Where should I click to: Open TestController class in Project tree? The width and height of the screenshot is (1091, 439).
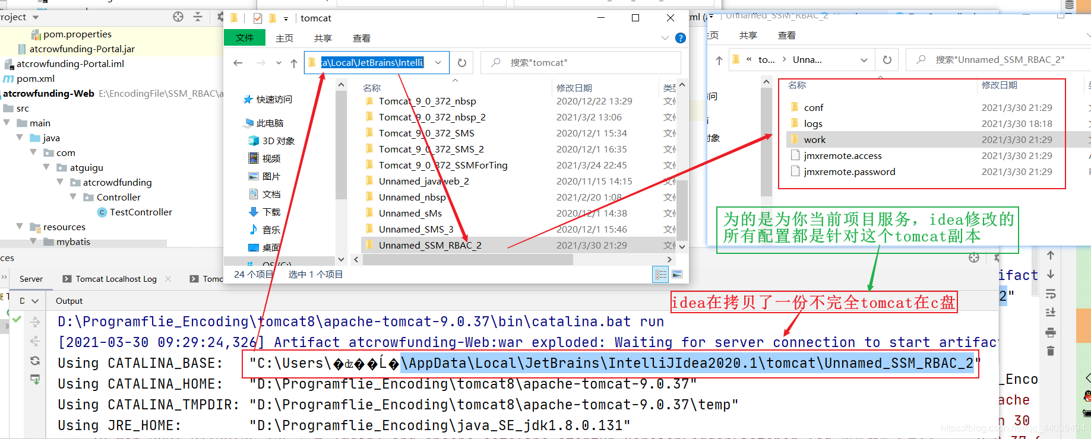(135, 212)
